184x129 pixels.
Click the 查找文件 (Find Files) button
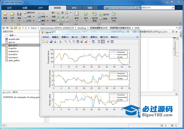tap(29, 12)
